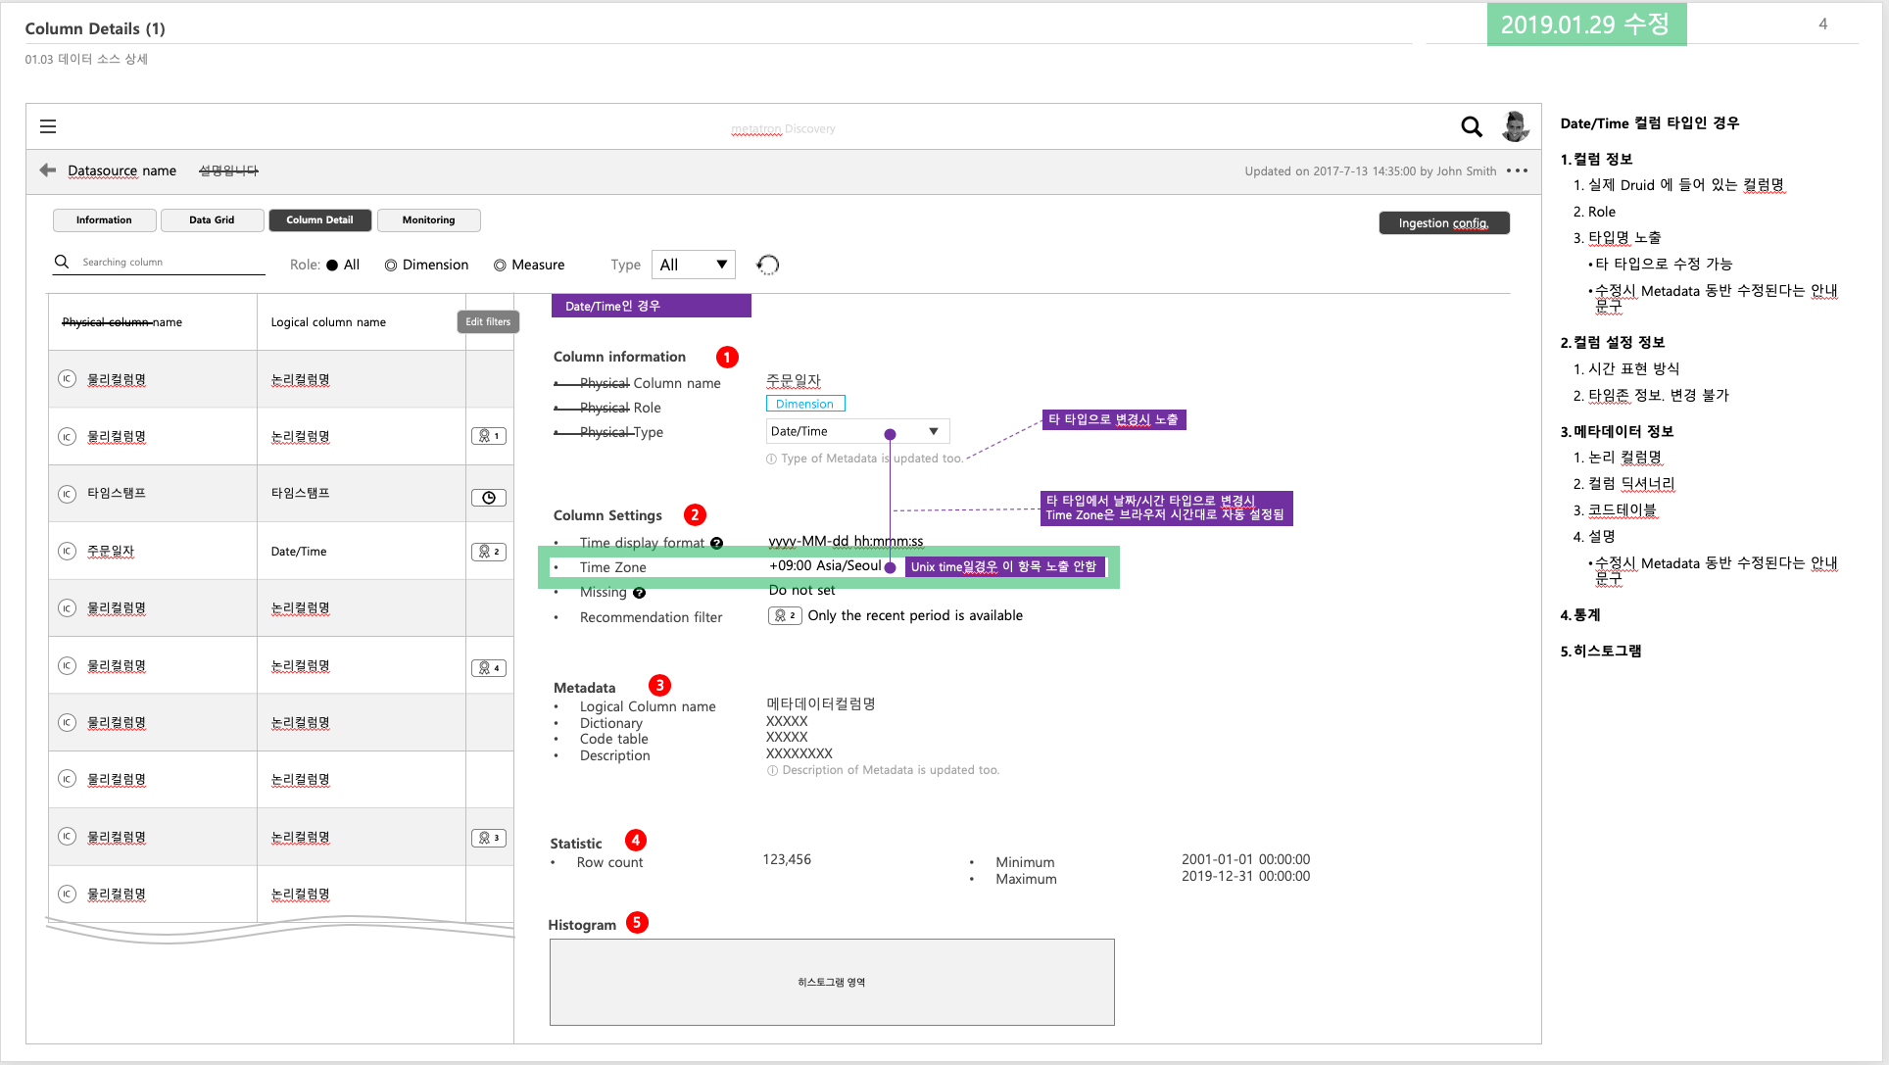Click the search magnifier icon in header
Screen dimensions: 1889x1065
pyautogui.click(x=1471, y=126)
